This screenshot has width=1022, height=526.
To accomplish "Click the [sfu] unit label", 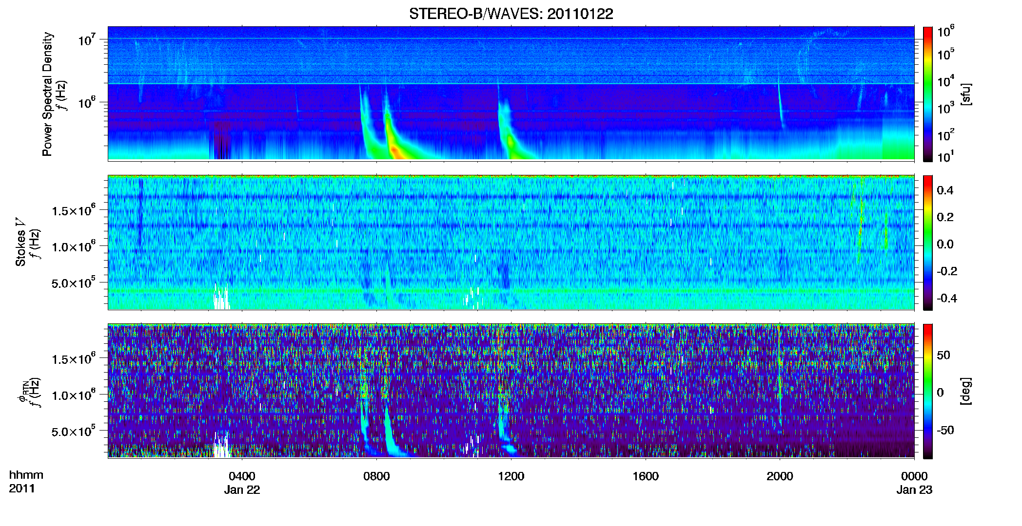I will 966,94.
